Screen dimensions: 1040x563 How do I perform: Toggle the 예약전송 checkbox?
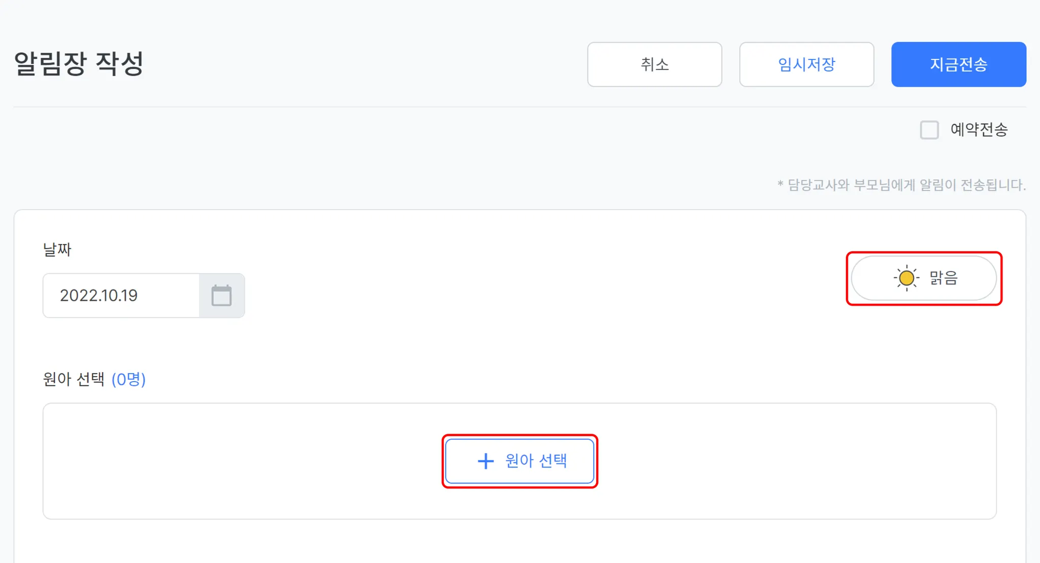(x=929, y=130)
